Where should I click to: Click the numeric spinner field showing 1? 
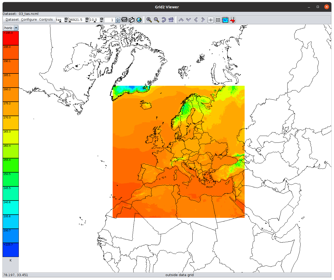click(110, 20)
